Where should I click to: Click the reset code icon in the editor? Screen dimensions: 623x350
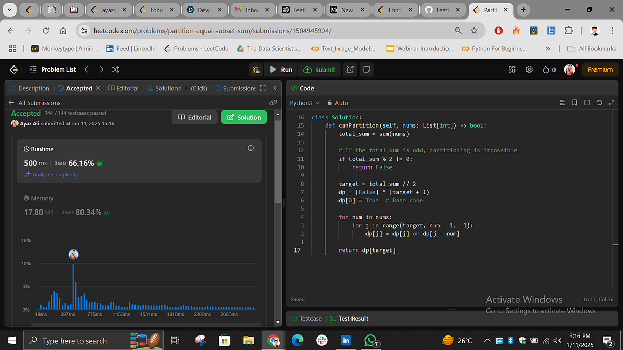coord(600,103)
